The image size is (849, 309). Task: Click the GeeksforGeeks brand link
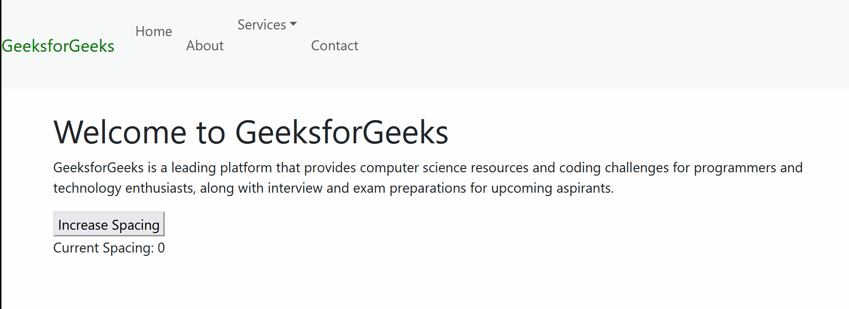tap(58, 46)
